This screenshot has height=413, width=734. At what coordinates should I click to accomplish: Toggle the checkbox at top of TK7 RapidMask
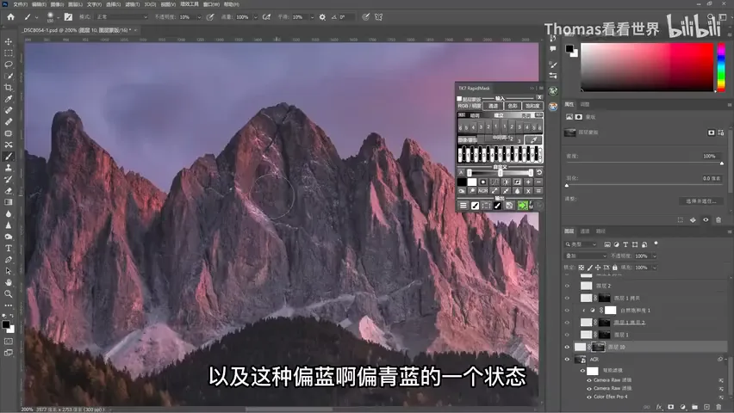point(459,99)
